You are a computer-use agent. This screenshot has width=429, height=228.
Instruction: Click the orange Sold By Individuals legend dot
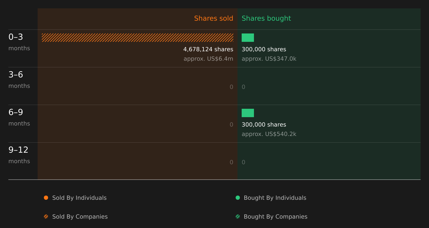46,198
